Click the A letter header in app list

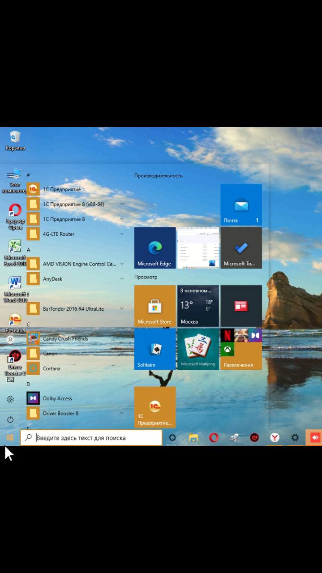point(28,250)
